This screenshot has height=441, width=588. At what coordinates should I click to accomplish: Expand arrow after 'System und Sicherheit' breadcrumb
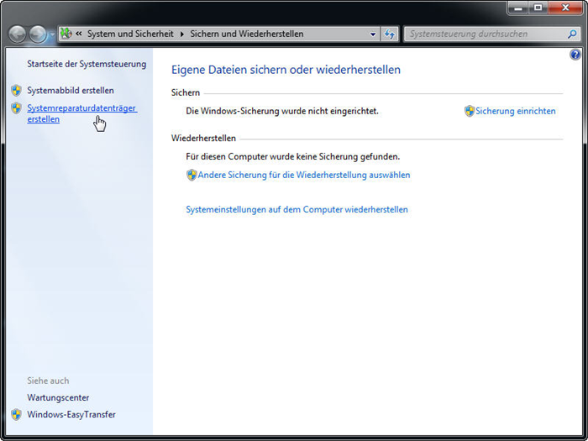(x=182, y=34)
